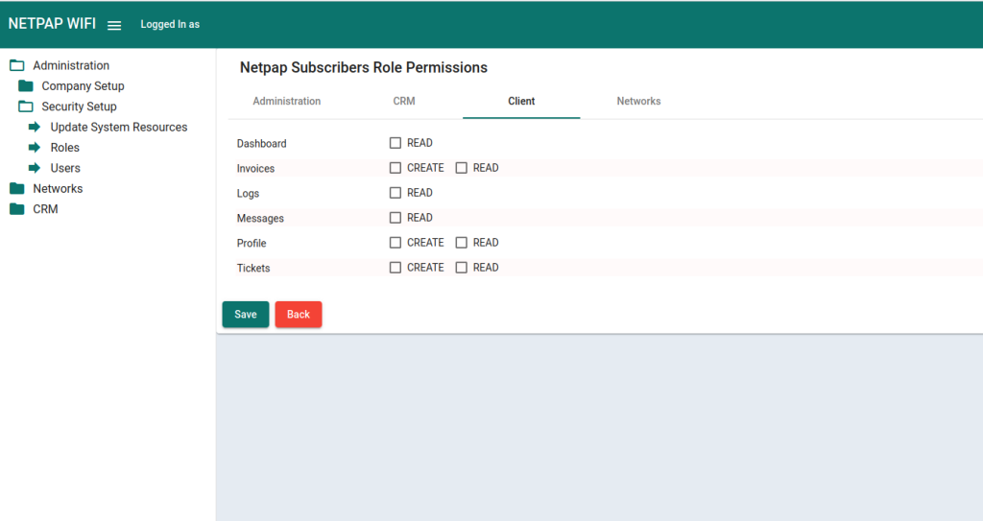Click the Messages row label
Image resolution: width=983 pixels, height=521 pixels.
[260, 218]
